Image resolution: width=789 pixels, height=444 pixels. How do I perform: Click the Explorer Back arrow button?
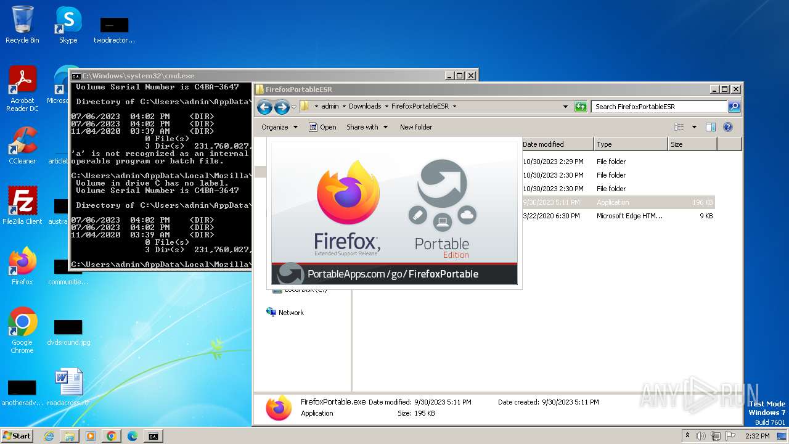[x=265, y=107]
